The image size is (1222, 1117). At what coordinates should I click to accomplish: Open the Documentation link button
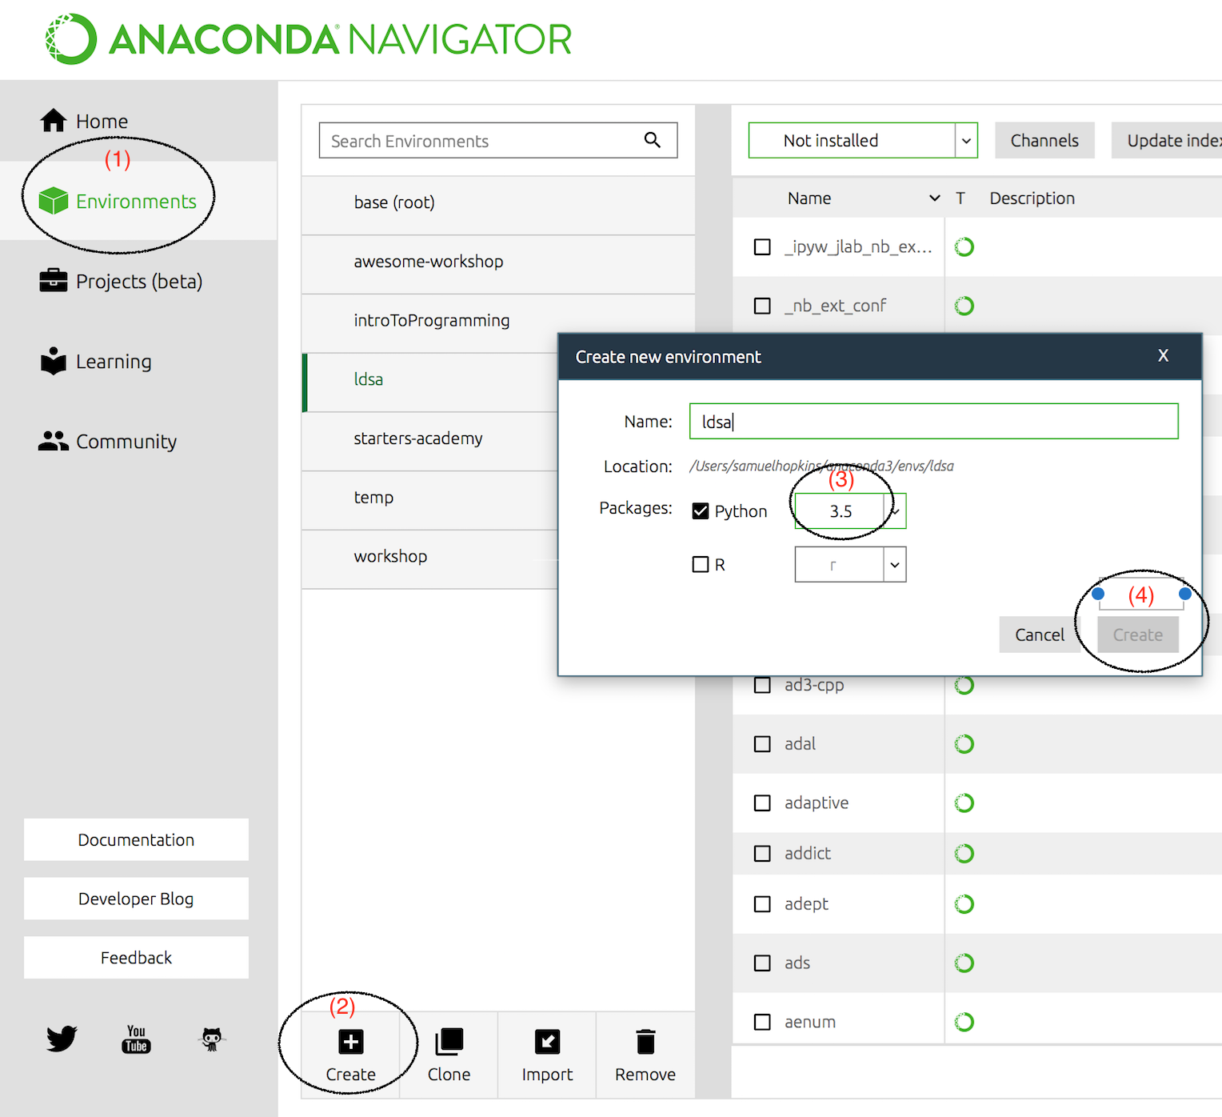tap(136, 839)
